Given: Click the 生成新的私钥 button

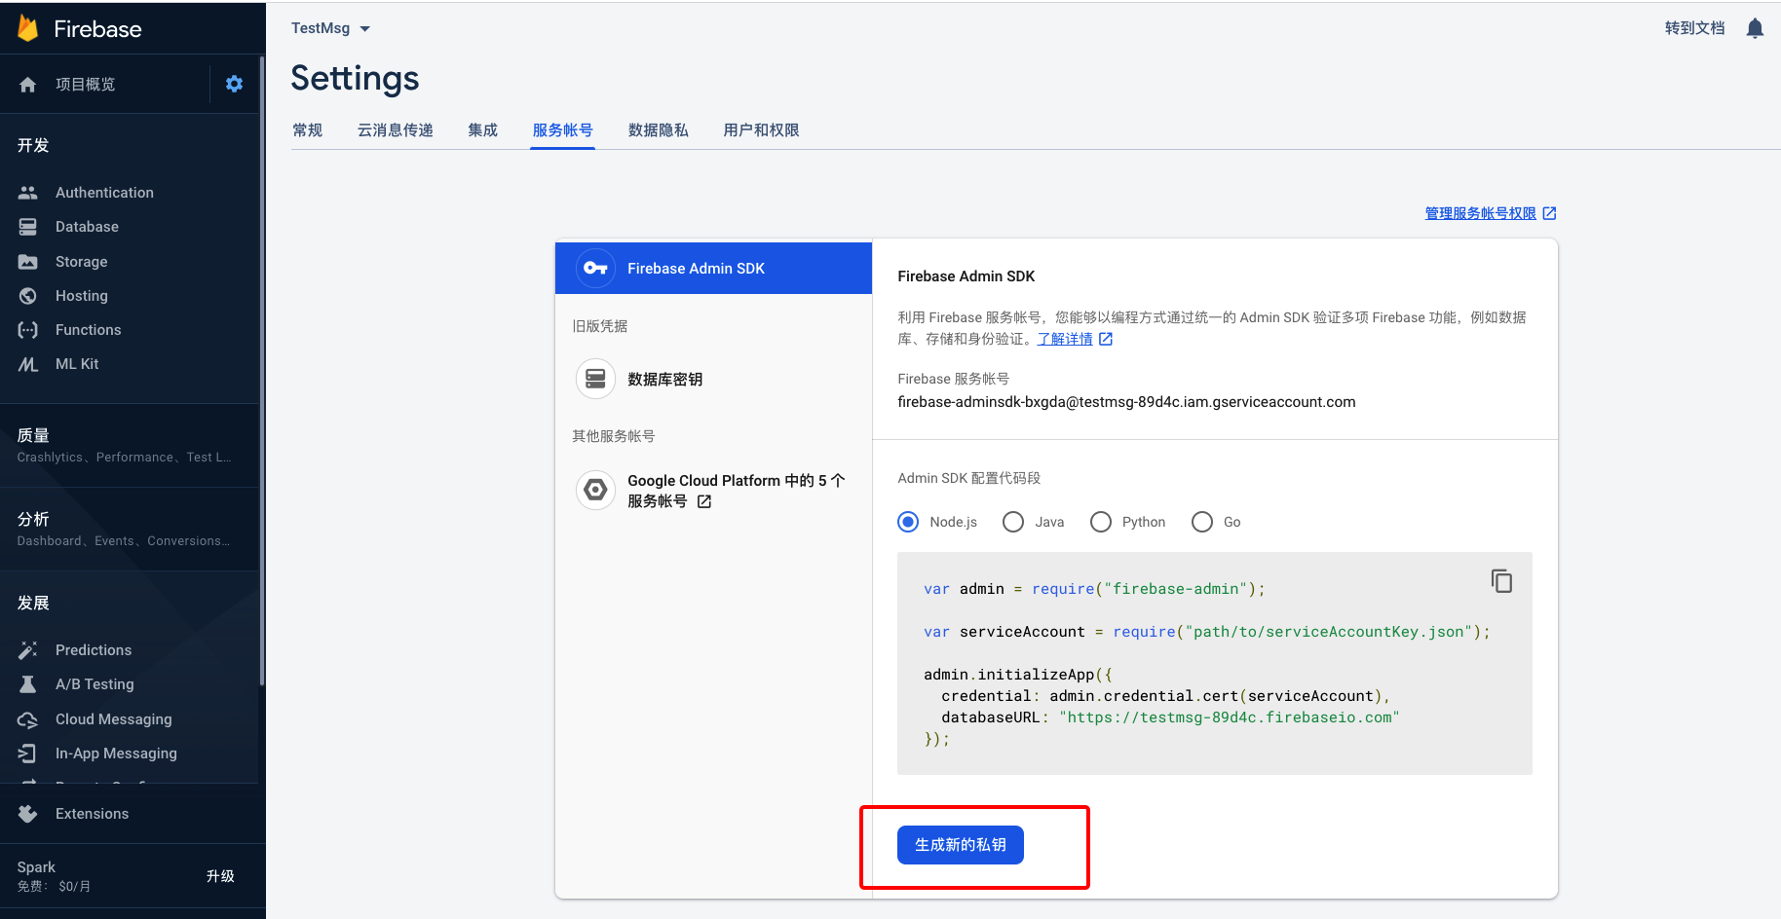Looking at the screenshot, I should click(x=959, y=845).
